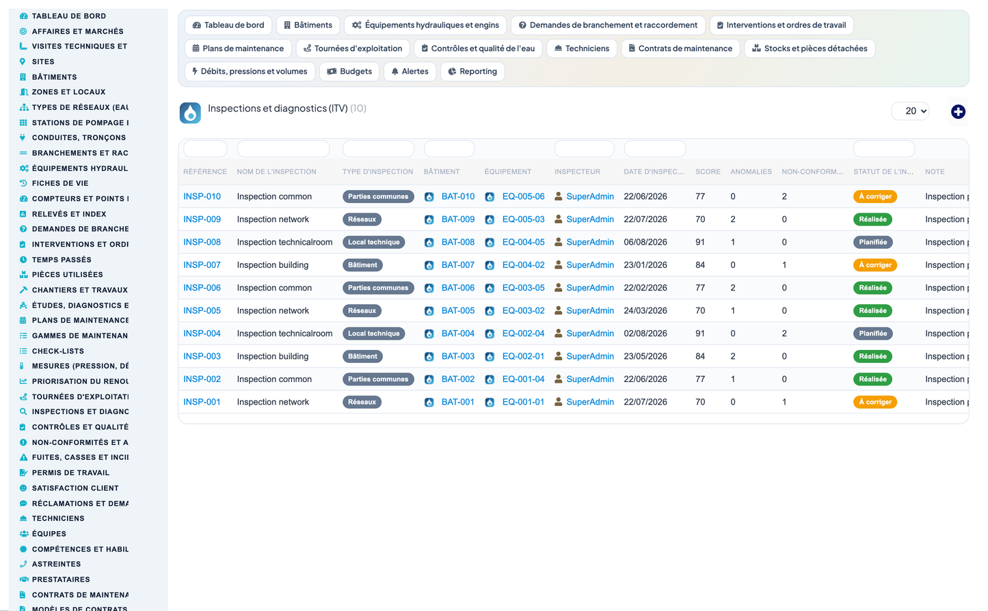This screenshot has height=611, width=988.
Task: Click the date 23/05/2026 cell
Action: coord(645,356)
